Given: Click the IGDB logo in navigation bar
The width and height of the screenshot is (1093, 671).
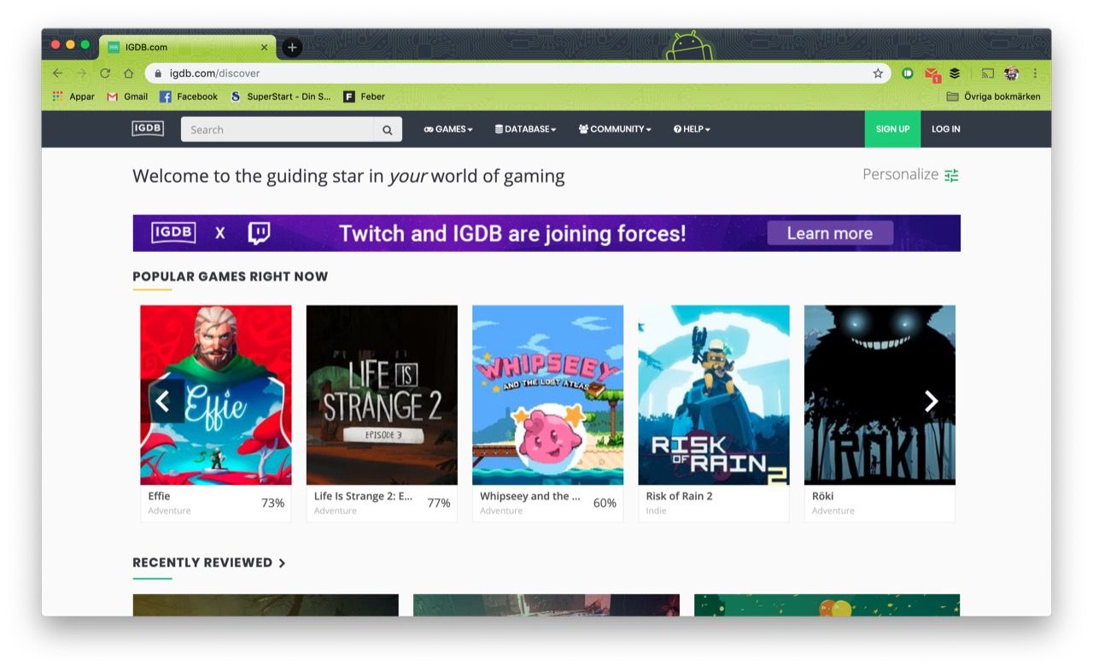Looking at the screenshot, I should tap(148, 129).
